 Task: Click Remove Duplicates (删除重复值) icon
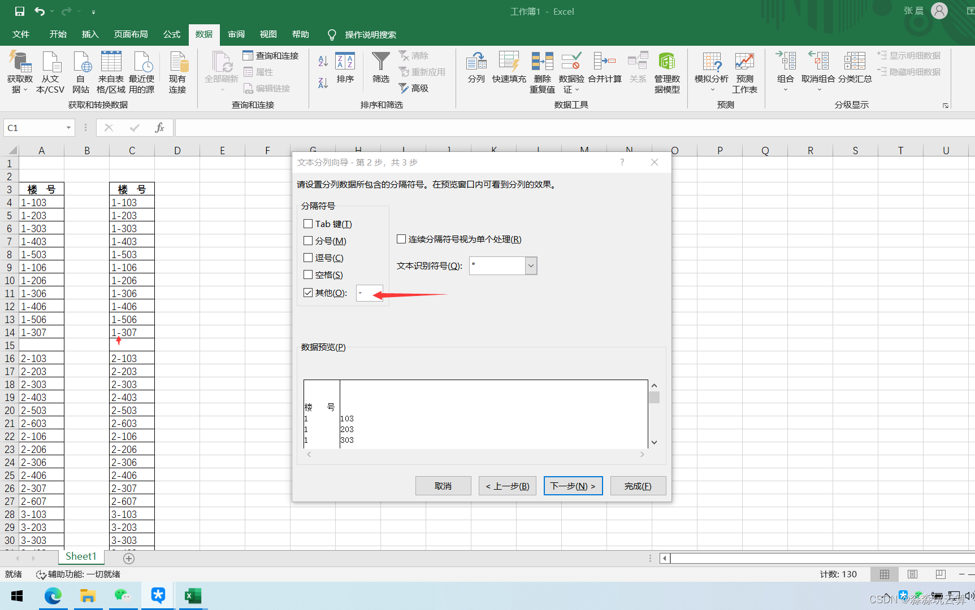[542, 72]
